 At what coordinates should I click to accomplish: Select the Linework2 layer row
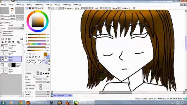[x=11, y=47]
